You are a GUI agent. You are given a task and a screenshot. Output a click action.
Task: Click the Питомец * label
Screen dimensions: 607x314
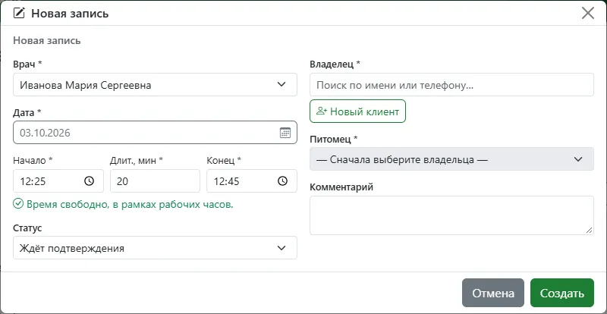click(x=333, y=140)
